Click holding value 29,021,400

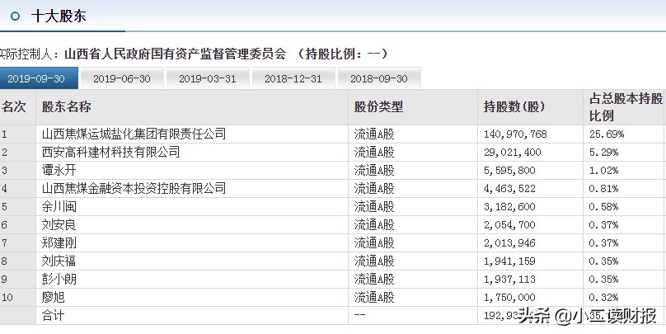(512, 153)
